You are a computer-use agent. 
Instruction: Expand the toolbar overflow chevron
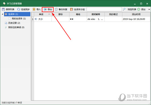pyautogui.click(x=149, y=9)
